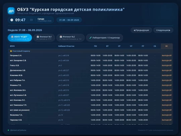Click the Неделя 31.08 – 06.09.2026 heading
The image size is (181, 136).
tap(25, 30)
